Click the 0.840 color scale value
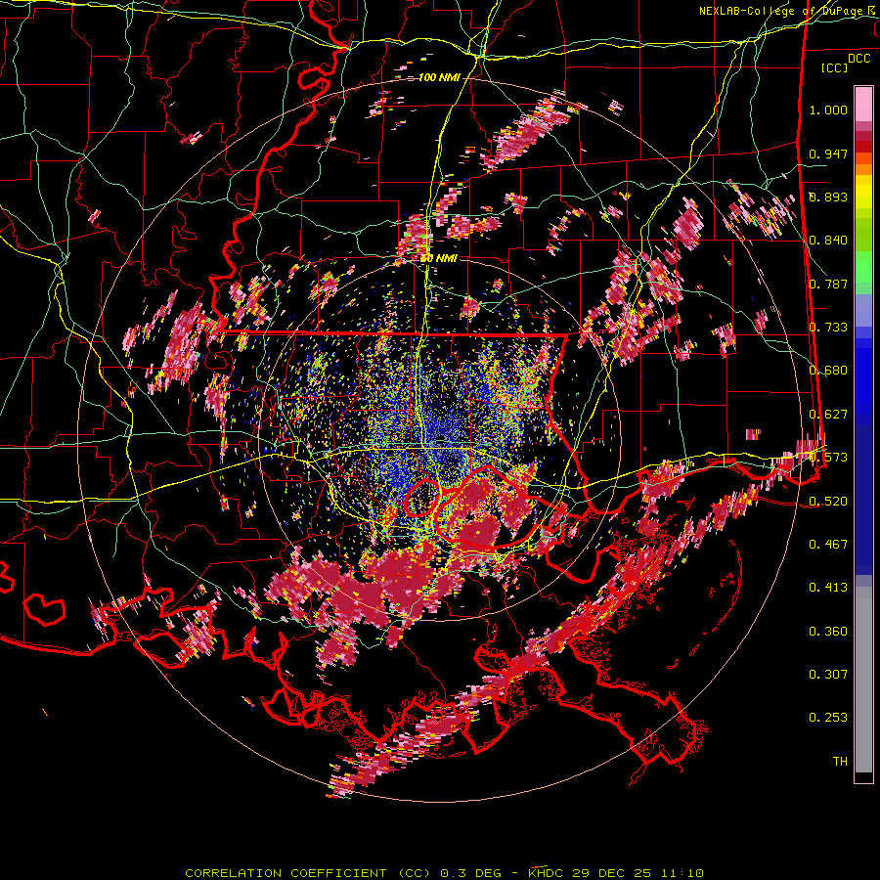The image size is (880, 880). point(828,241)
